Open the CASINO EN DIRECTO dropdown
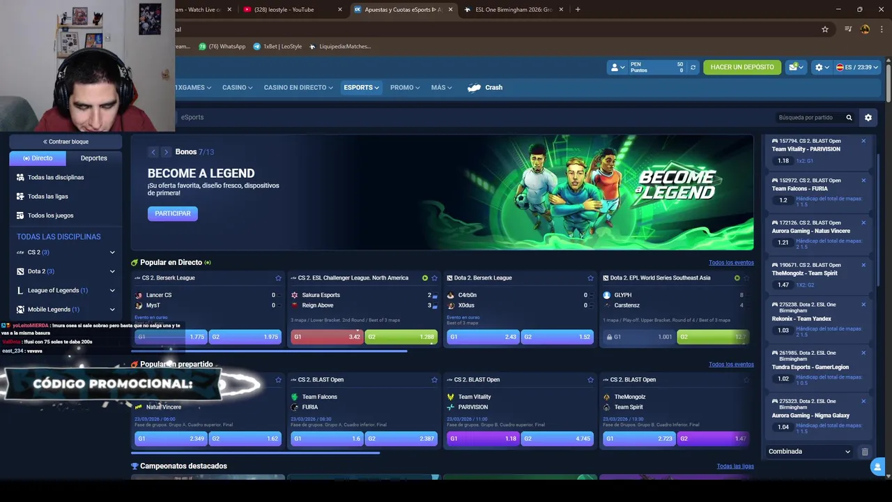Screen dimensions: 892x502 298,88
